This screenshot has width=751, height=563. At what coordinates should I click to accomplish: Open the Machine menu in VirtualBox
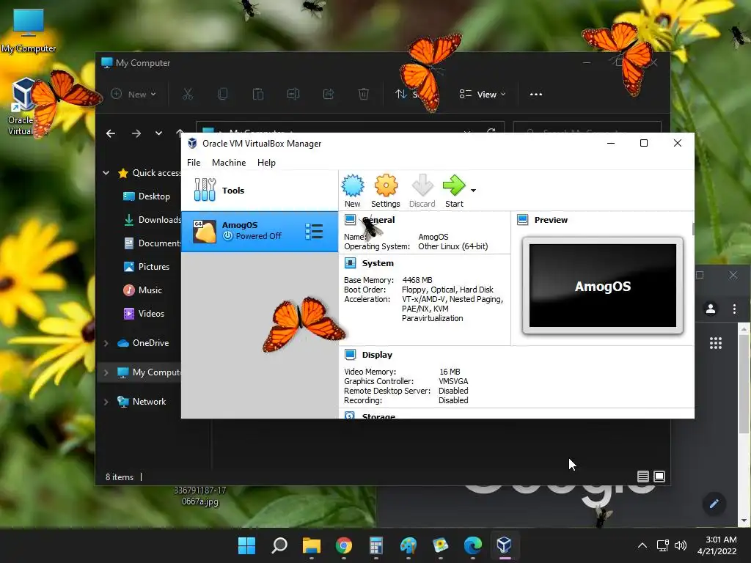pos(229,163)
